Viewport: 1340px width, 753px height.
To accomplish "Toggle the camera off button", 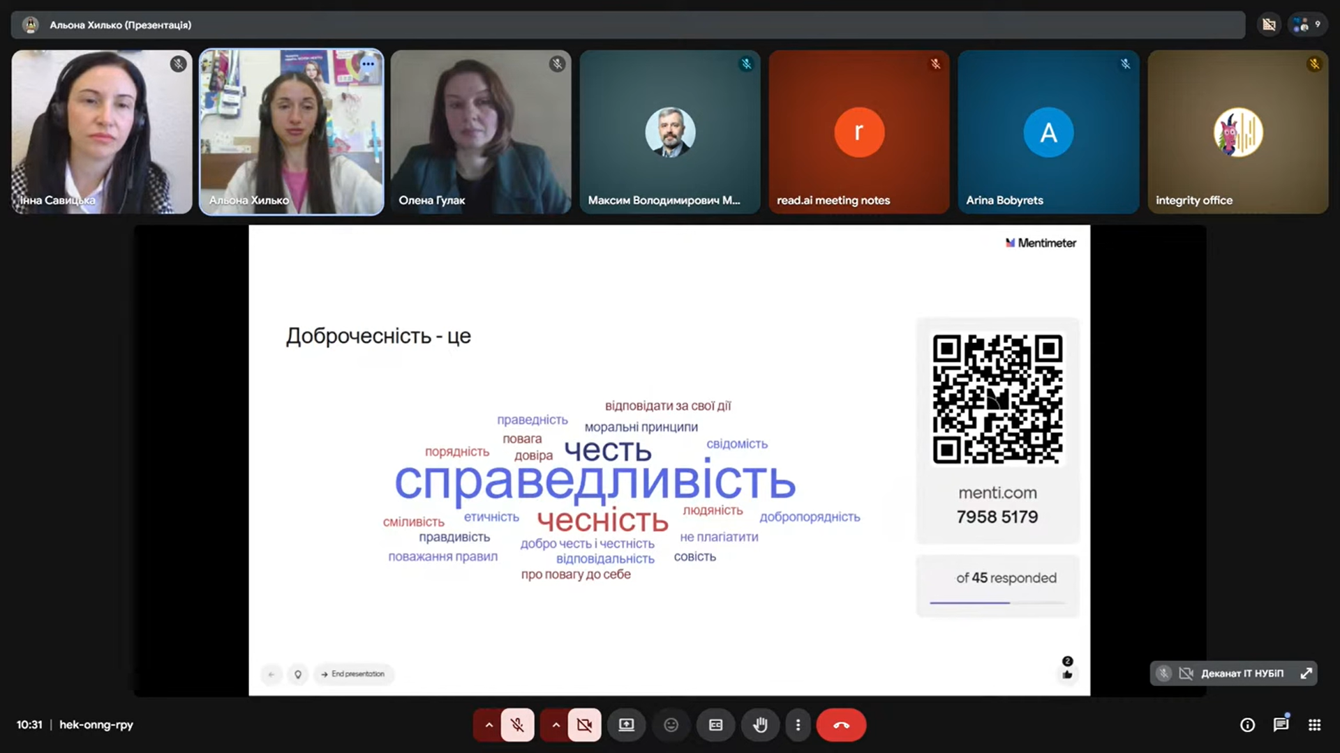I will click(x=584, y=725).
